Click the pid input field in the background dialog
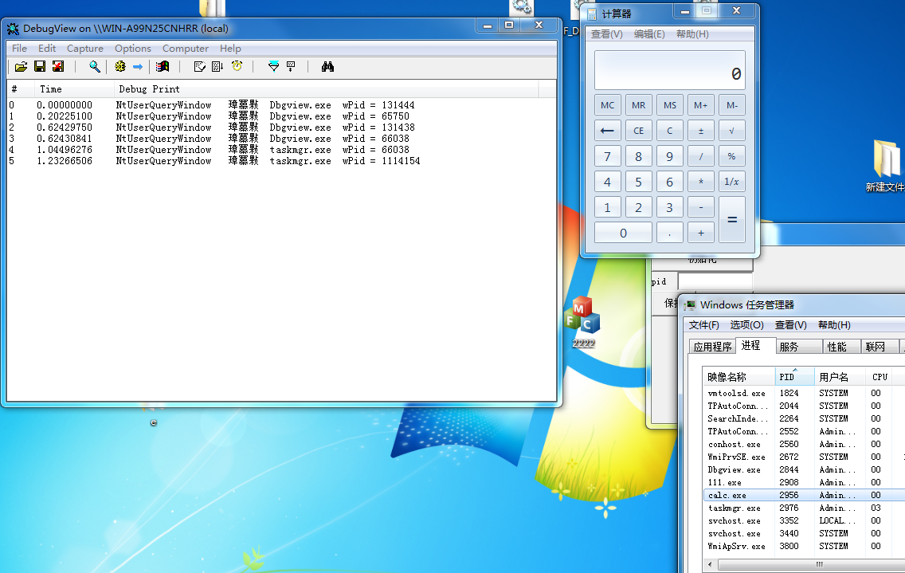The image size is (905, 573). [715, 282]
